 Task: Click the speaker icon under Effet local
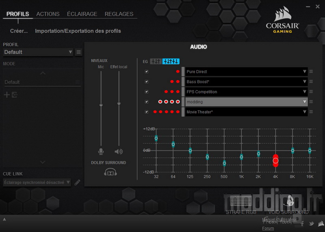(x=119, y=152)
